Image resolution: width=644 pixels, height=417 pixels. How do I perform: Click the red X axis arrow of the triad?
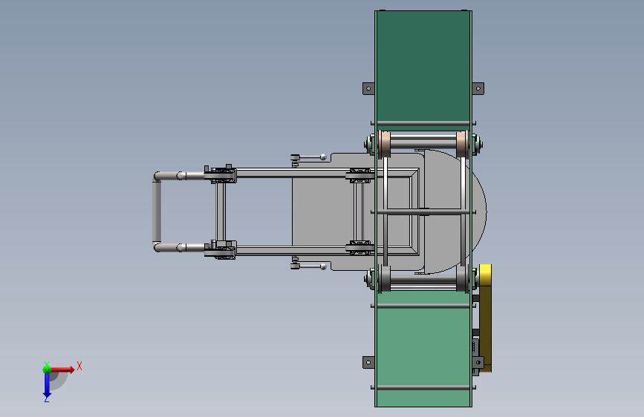63,370
